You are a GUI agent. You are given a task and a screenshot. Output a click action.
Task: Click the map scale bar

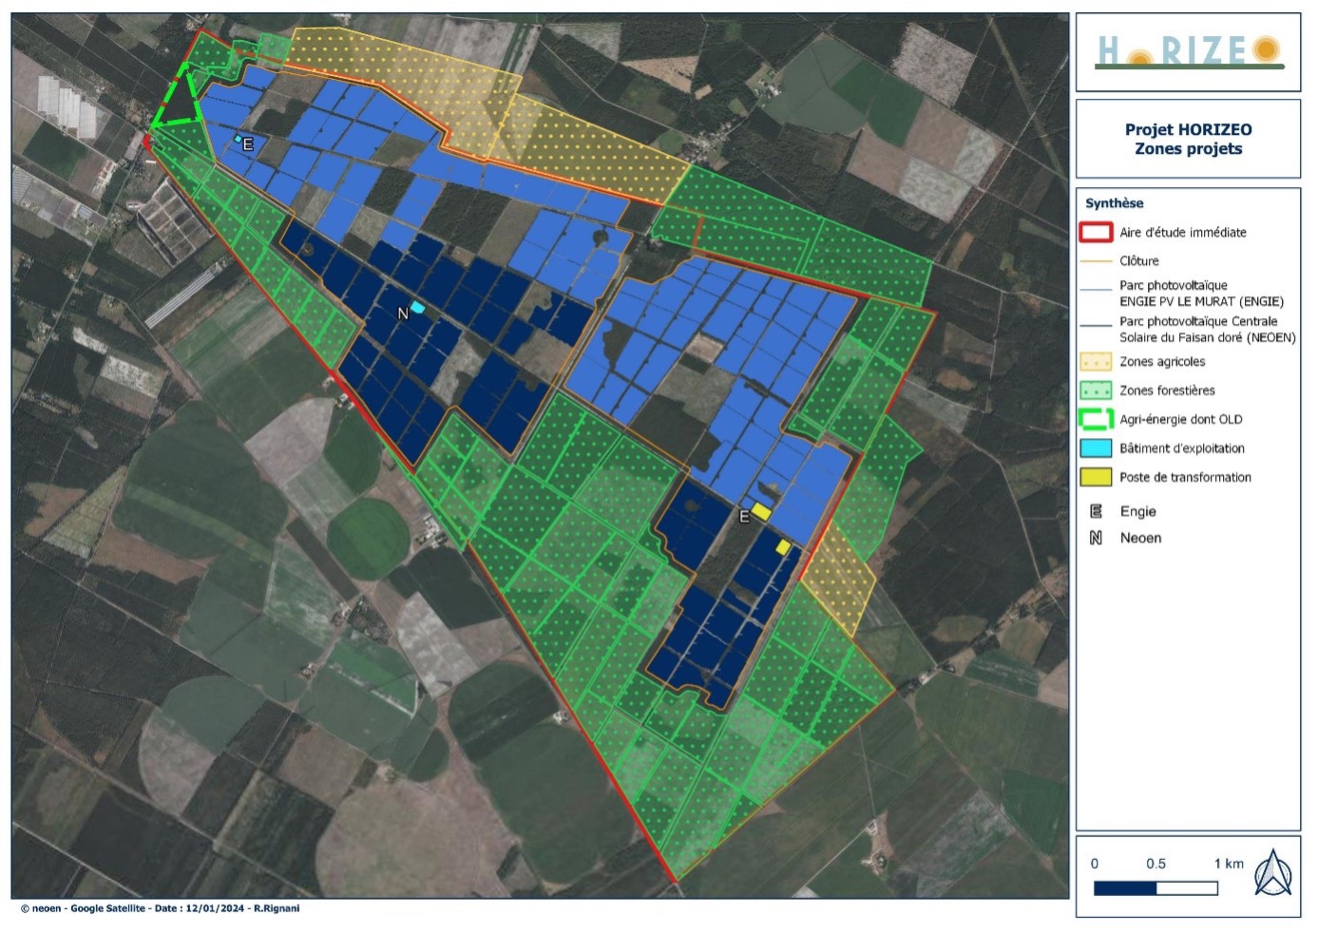[x=1155, y=888]
